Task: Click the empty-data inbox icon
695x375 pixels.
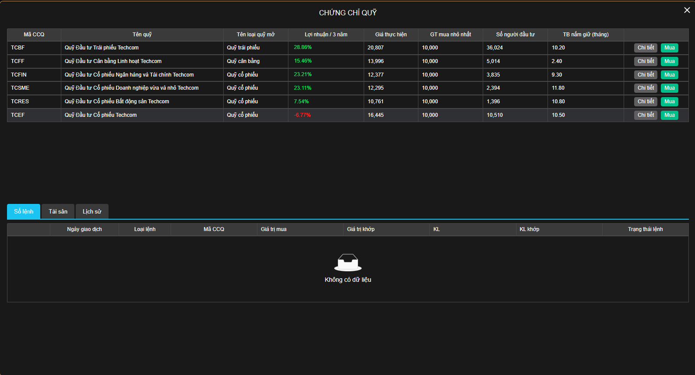Action: (x=348, y=263)
